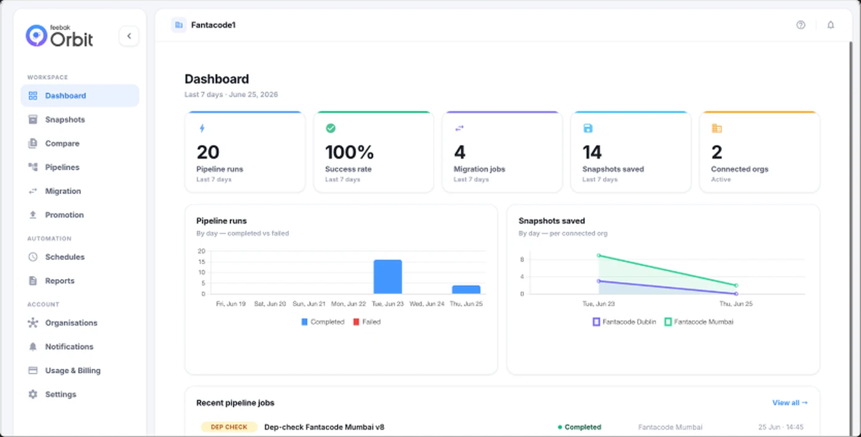Click the Reports document icon

pos(33,281)
